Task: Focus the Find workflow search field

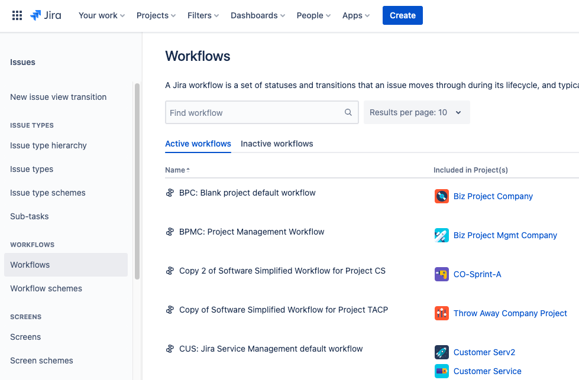Action: click(x=262, y=112)
